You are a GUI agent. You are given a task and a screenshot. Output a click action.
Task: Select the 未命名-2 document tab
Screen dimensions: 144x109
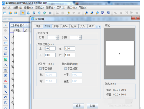20,25
